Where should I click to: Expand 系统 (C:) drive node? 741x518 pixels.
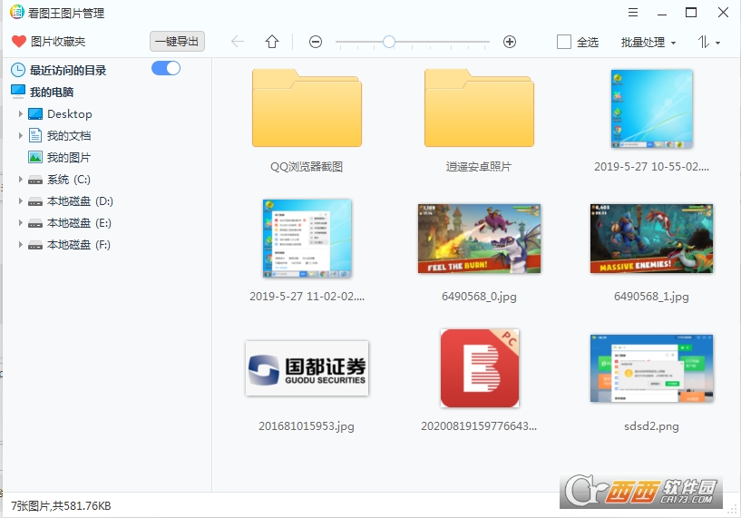pos(21,180)
